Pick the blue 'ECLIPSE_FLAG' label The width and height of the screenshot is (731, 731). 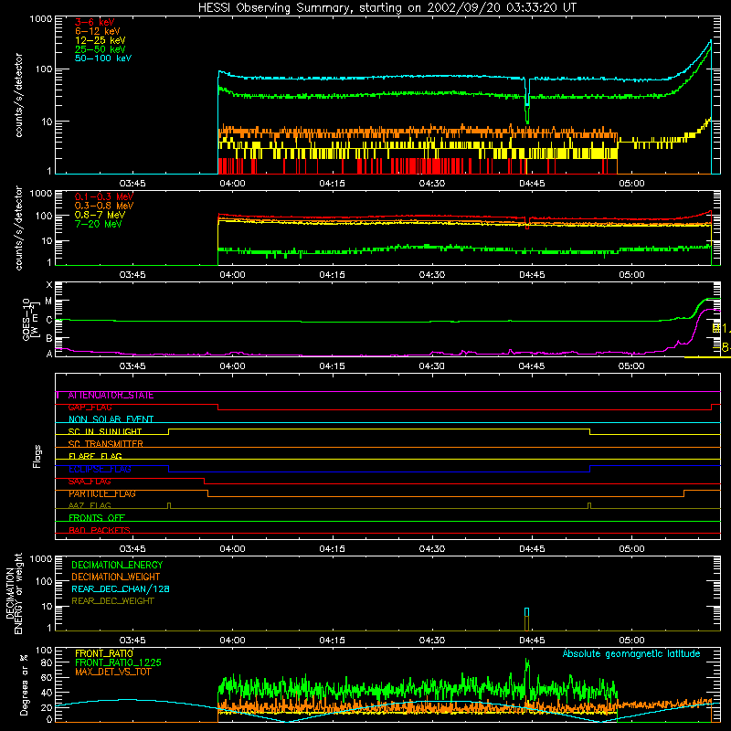tap(100, 469)
